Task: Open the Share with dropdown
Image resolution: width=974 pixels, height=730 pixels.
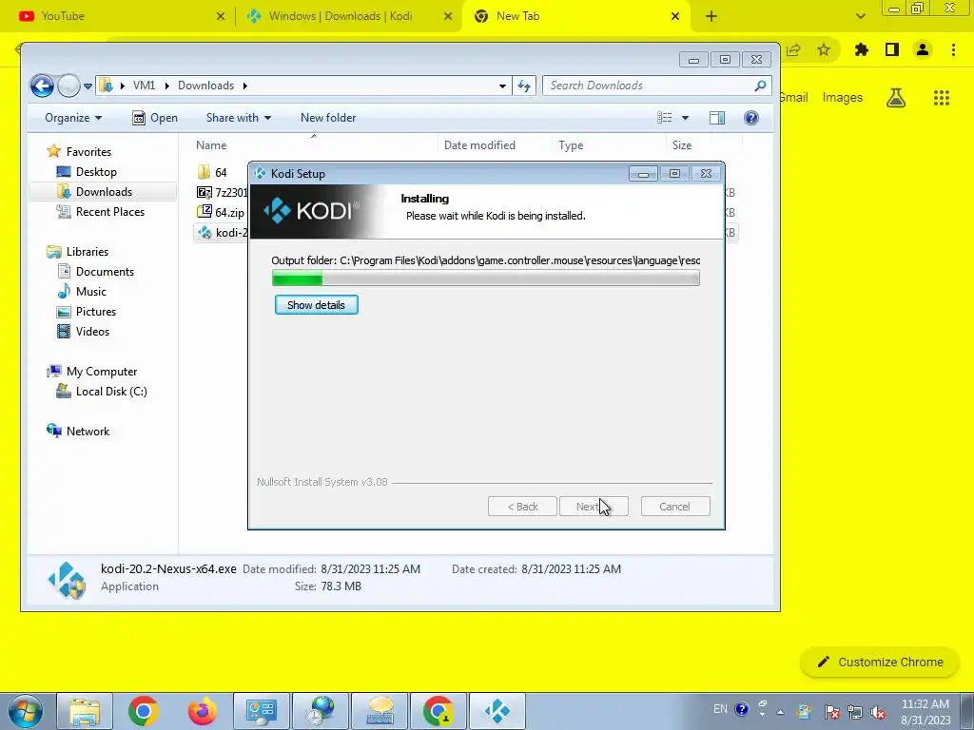Action: (x=239, y=118)
